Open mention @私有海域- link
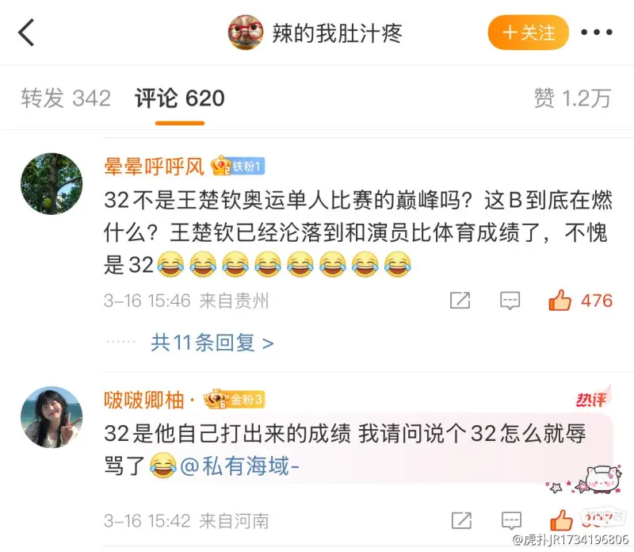 click(x=240, y=466)
